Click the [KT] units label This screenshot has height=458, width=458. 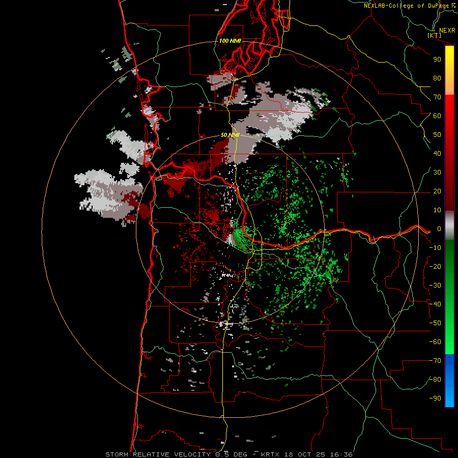435,35
